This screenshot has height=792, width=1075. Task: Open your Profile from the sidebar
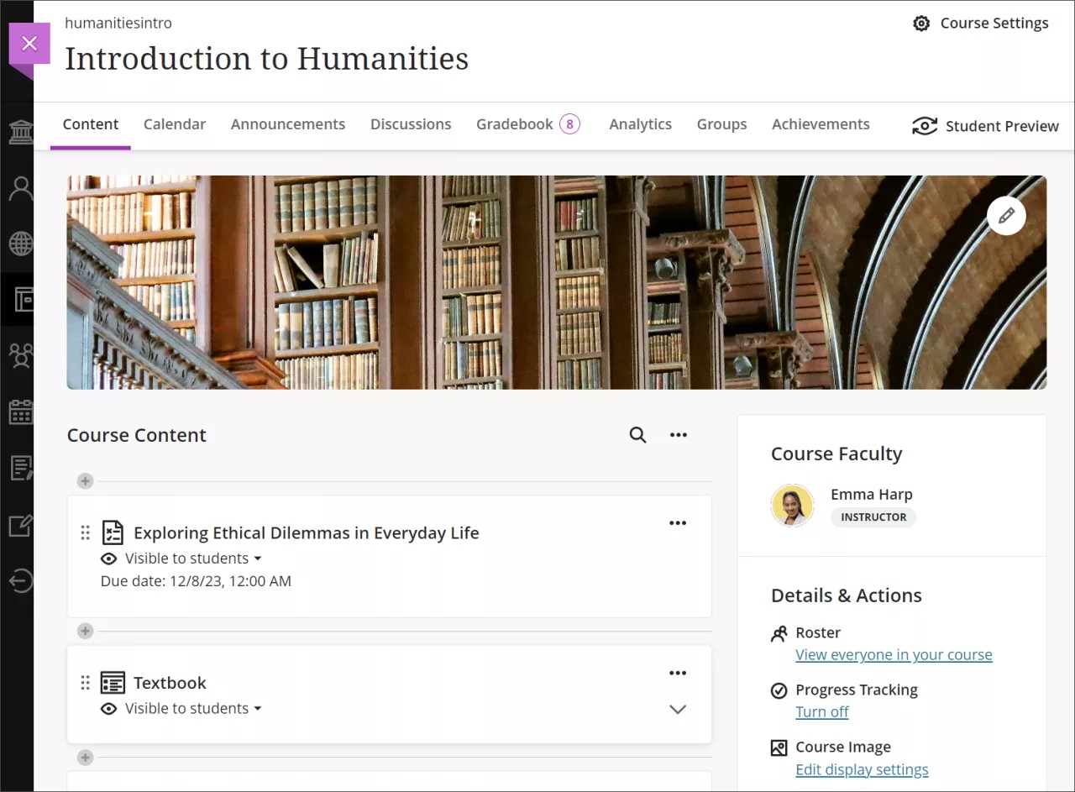[x=20, y=188]
